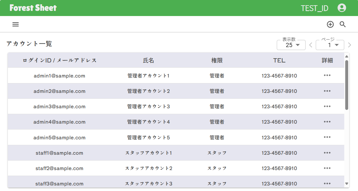Image resolution: width=358 pixels, height=191 pixels.
Task: Expand the 表示数 dropdown showing 25
Action: click(x=291, y=45)
